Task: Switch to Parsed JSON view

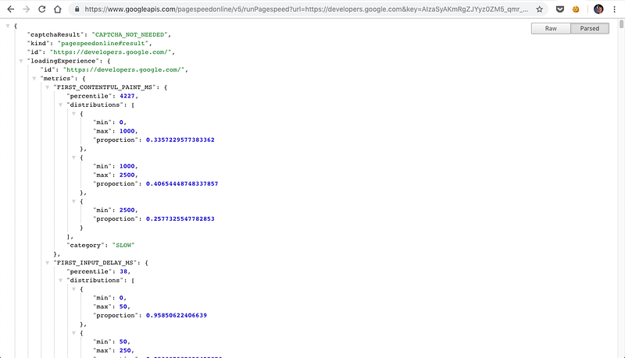Action: point(590,28)
